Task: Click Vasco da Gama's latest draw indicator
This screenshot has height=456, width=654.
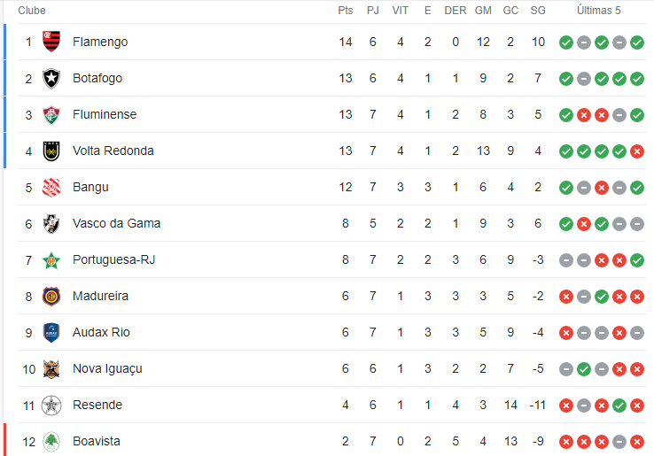Action: 637,224
